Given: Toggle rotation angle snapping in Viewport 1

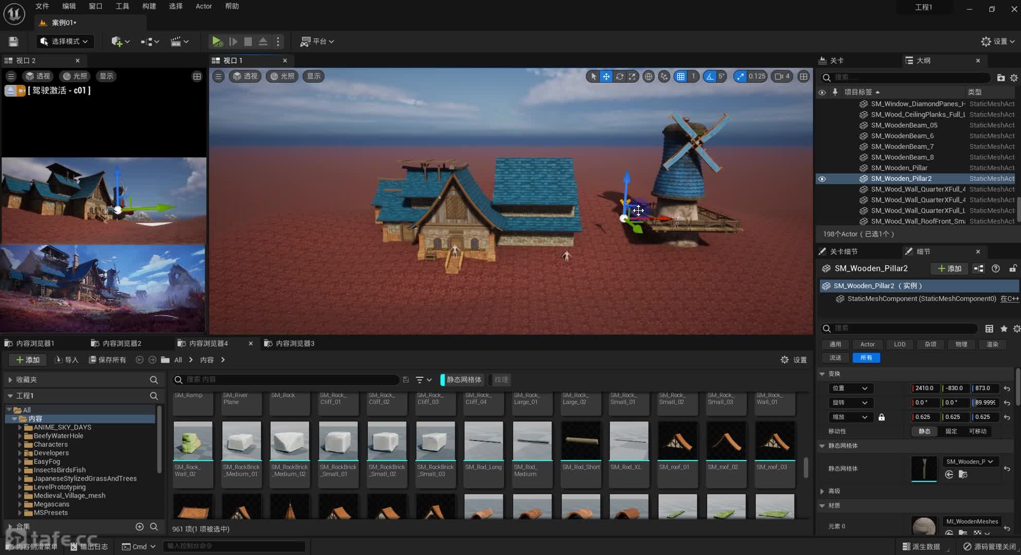Looking at the screenshot, I should 710,76.
